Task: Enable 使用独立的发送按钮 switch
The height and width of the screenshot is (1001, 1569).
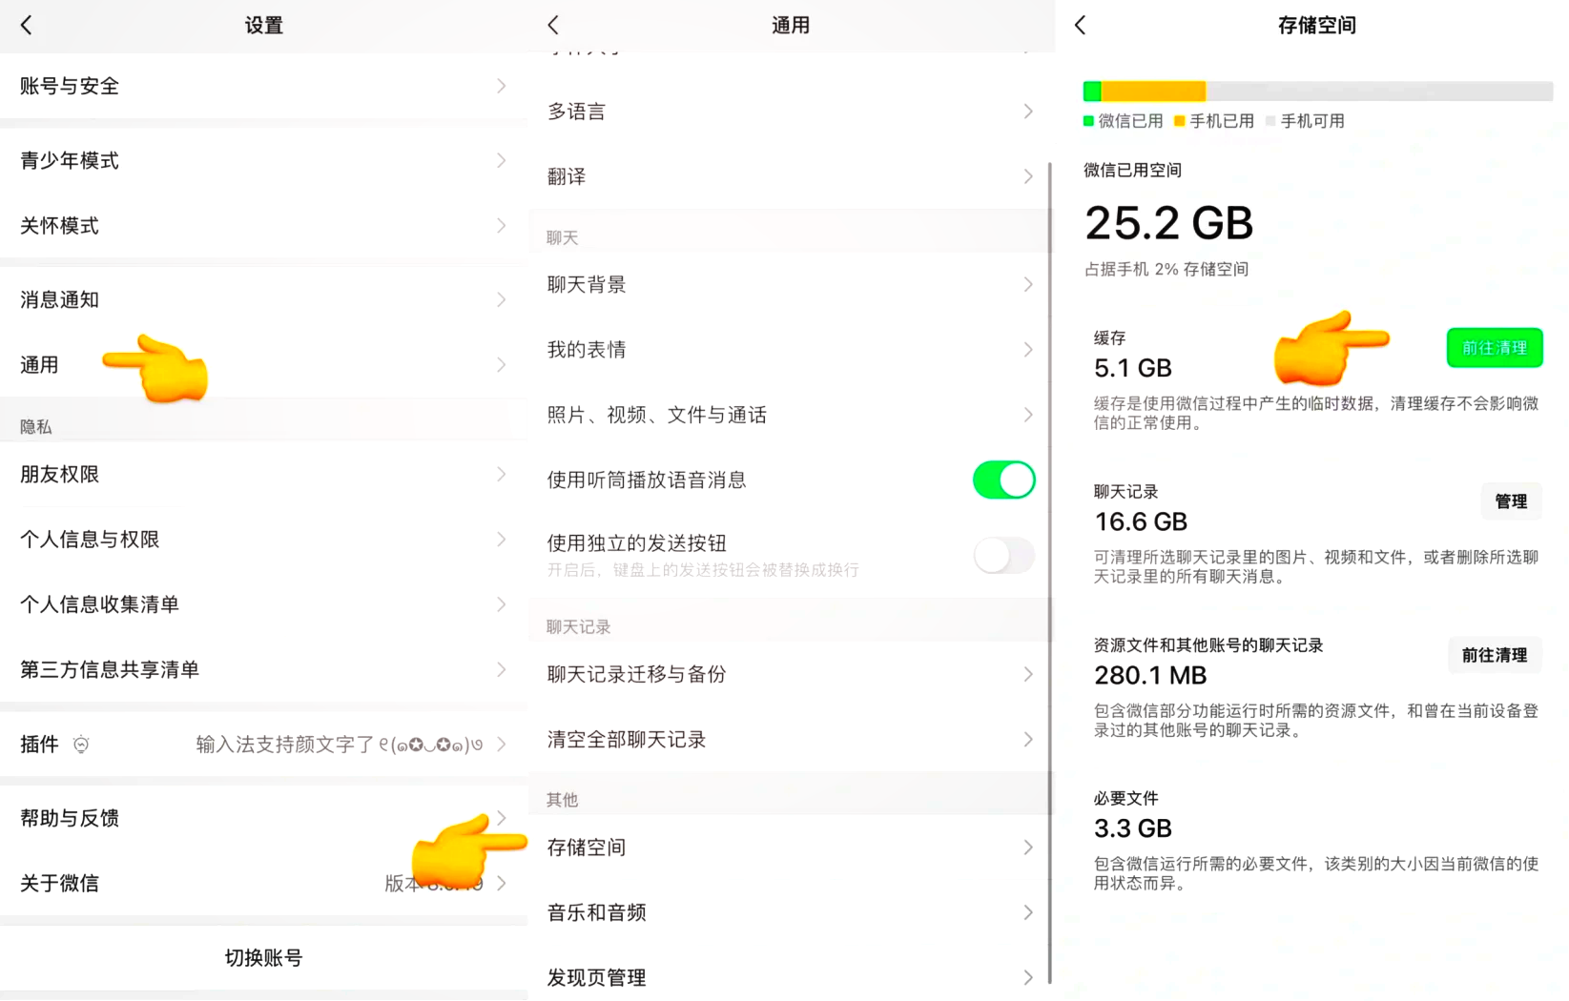Action: [x=1003, y=555]
